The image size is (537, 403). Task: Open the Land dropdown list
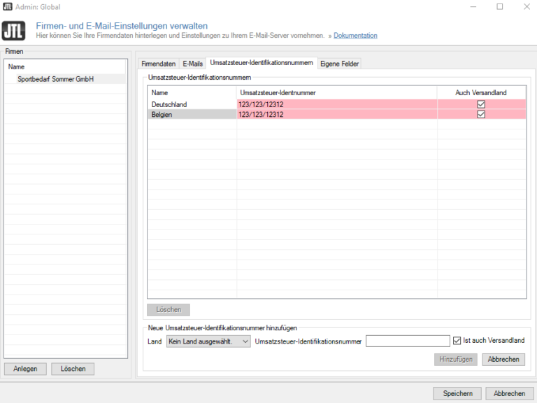point(208,341)
